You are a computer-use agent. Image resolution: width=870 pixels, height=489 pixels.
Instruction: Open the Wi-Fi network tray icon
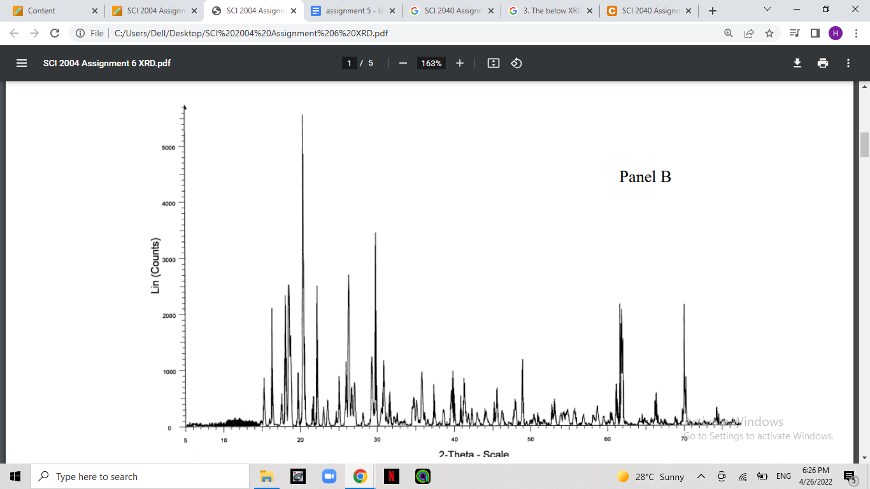coord(742,476)
